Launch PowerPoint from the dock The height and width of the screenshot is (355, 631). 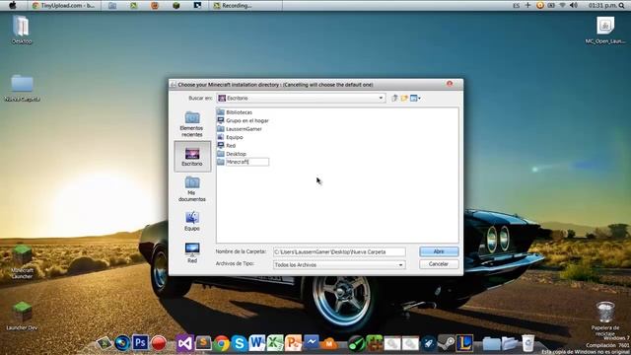[293, 343]
